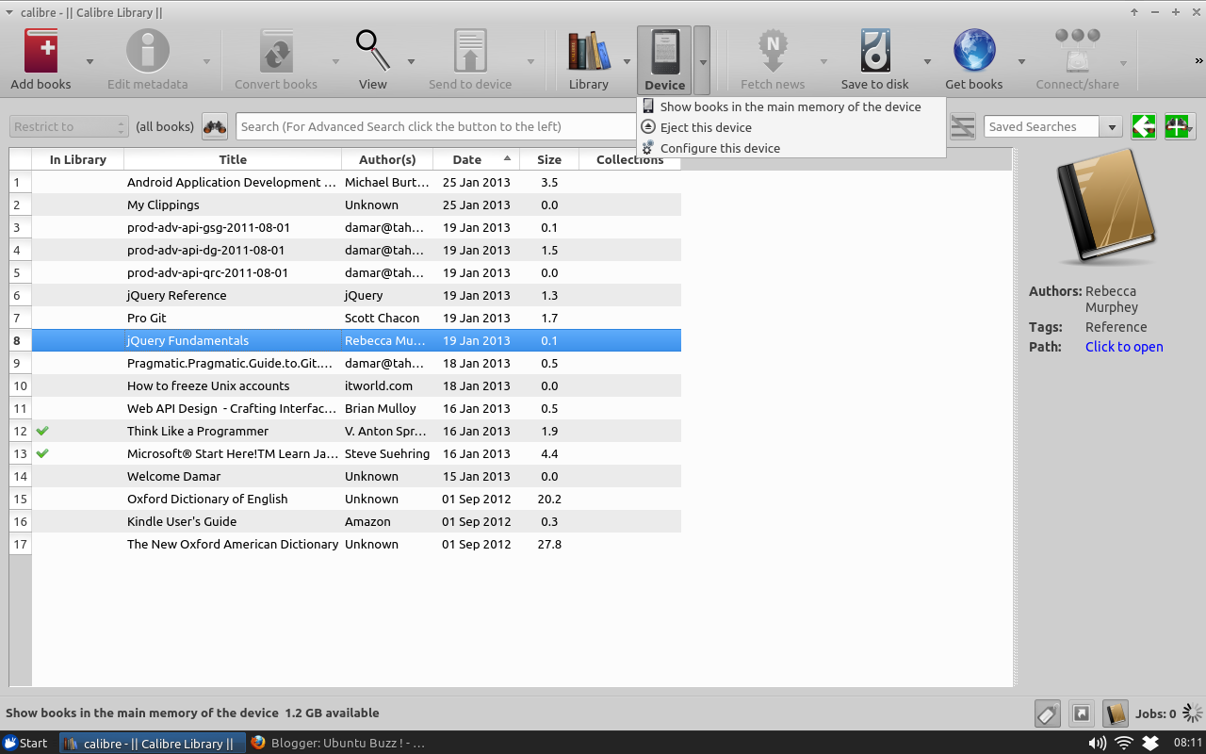Select 'How to freeze Unix accounts' row
1206x754 pixels.
pyautogui.click(x=356, y=385)
